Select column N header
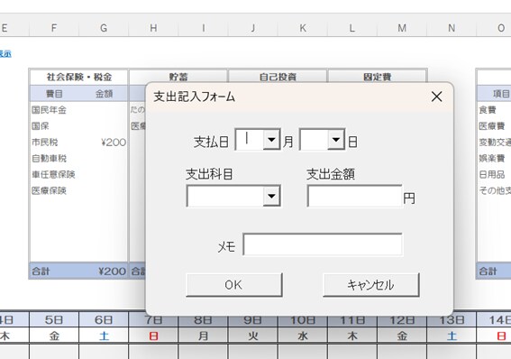511x359 pixels. 452,28
